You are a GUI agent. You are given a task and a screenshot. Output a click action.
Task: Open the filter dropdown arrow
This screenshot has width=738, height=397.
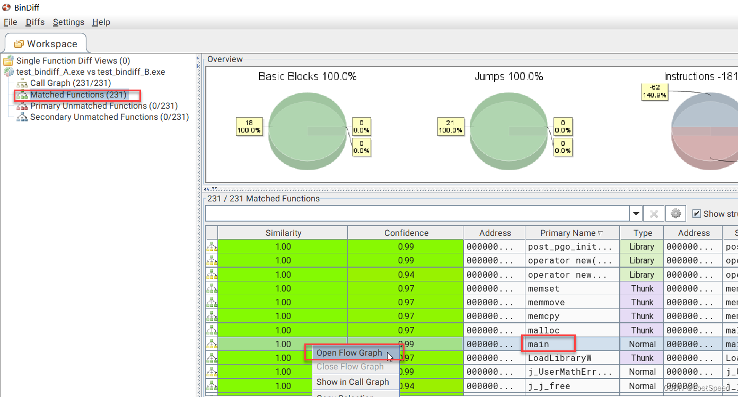coord(636,213)
